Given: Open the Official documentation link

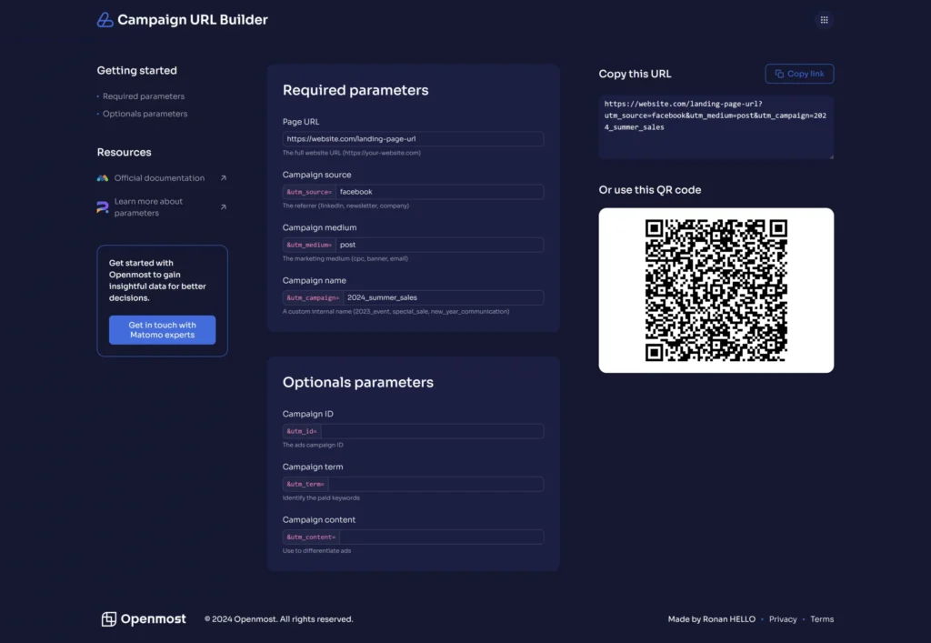Looking at the screenshot, I should tap(159, 178).
